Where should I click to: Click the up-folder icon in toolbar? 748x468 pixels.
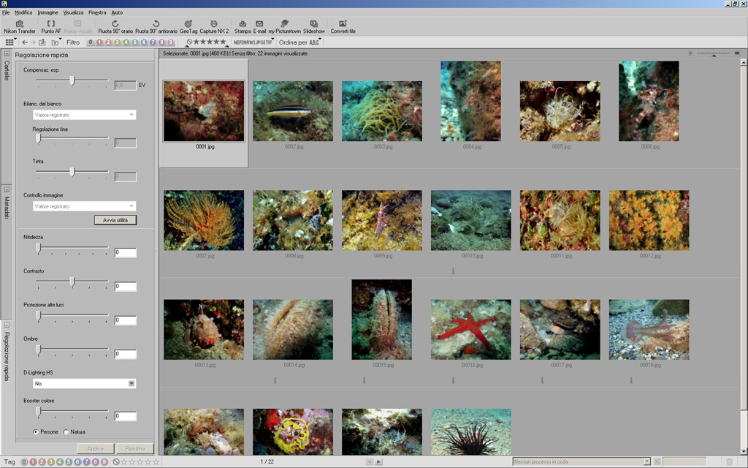pyautogui.click(x=42, y=42)
